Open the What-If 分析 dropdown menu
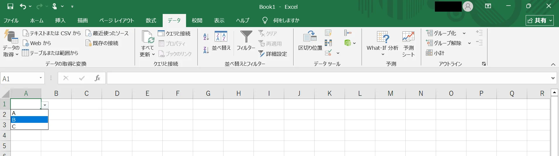Image resolution: width=559 pixels, height=156 pixels. point(382,44)
